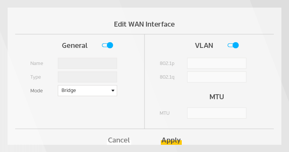Focus the 802.1q input field
This screenshot has width=289, height=152.
217,77
